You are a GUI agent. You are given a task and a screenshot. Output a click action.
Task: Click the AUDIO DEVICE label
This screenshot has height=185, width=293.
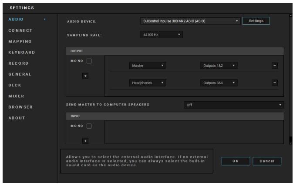coord(82,21)
